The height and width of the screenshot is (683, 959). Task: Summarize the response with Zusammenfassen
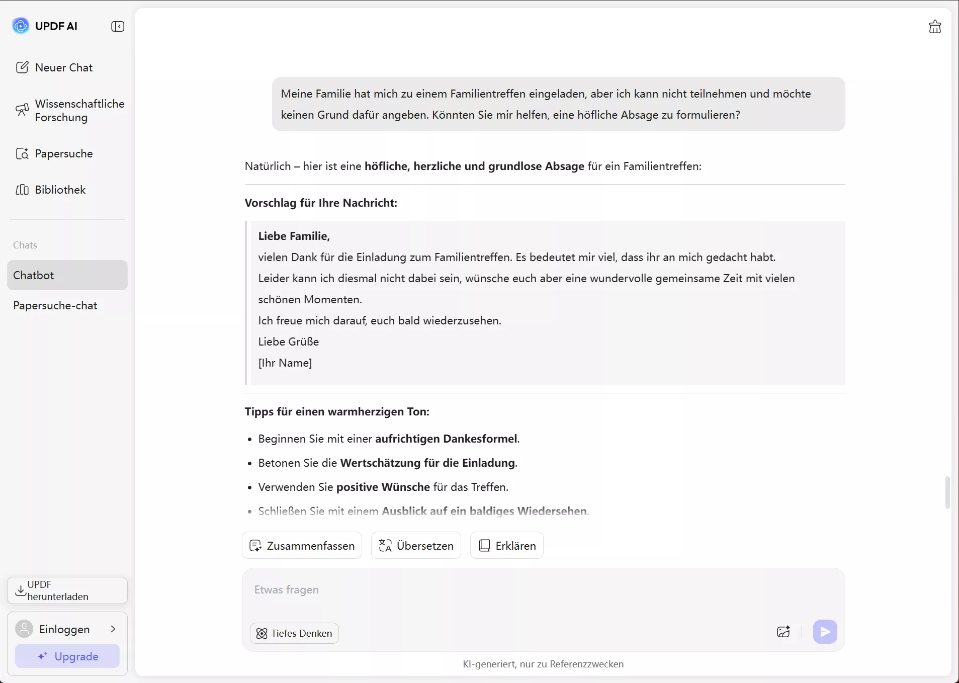click(x=302, y=545)
